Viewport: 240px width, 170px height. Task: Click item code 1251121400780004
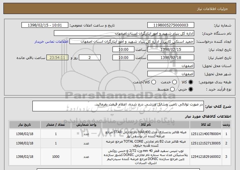point(206,134)
